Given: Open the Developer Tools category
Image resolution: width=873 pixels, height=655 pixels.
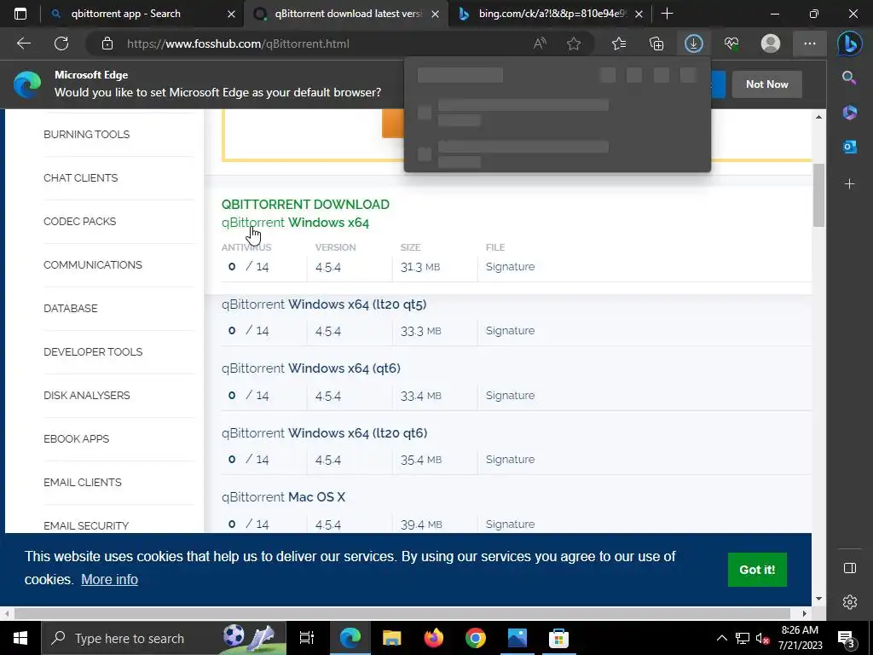Looking at the screenshot, I should [93, 351].
